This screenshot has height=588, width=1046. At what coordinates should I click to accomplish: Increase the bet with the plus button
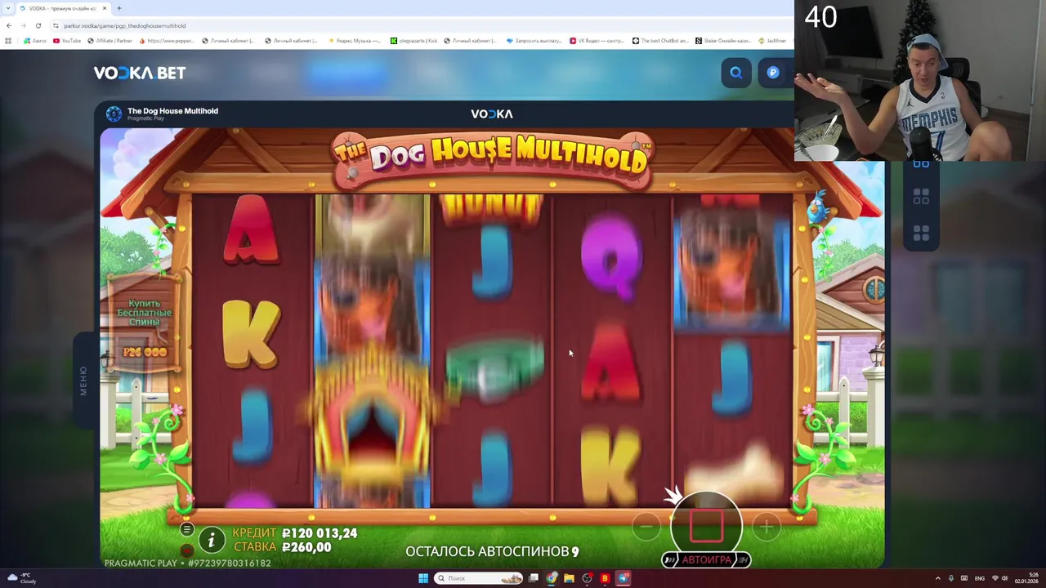pos(766,528)
